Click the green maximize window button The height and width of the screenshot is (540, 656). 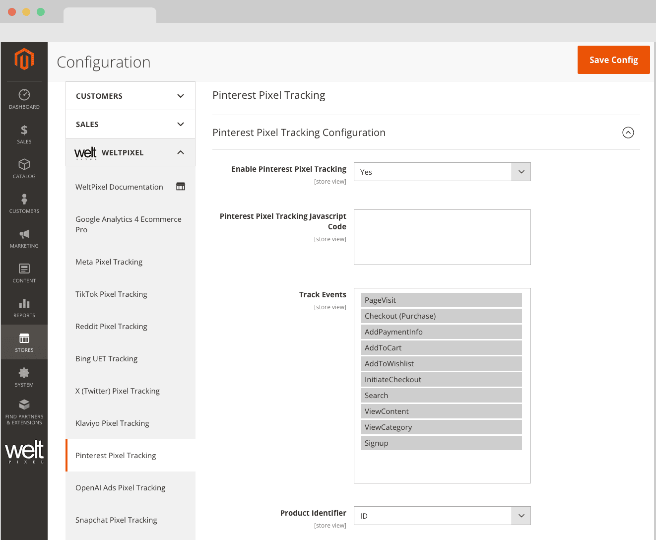41,12
